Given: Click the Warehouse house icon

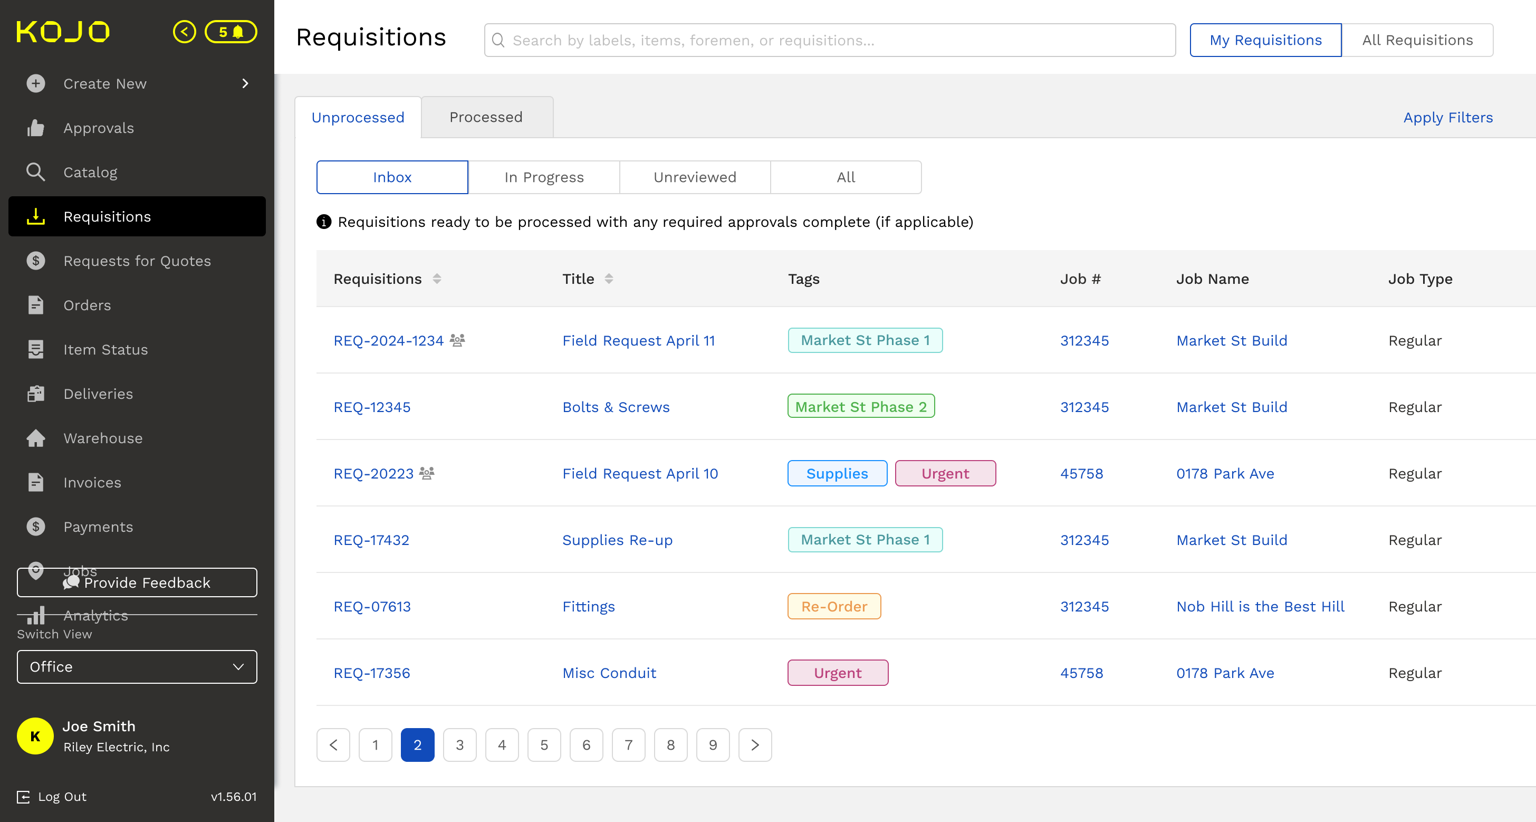Looking at the screenshot, I should [x=36, y=438].
